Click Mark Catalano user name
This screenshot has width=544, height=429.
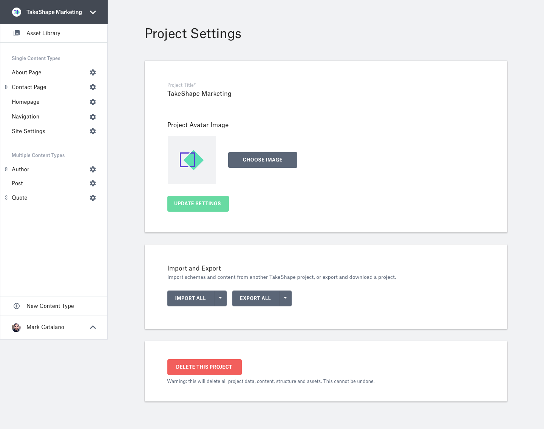coord(45,327)
